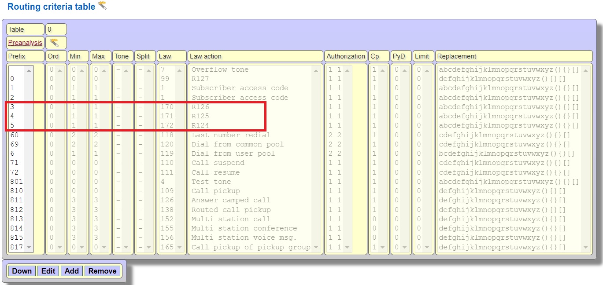Click the Law action column header
Screen dimensions: 603x285
point(255,56)
